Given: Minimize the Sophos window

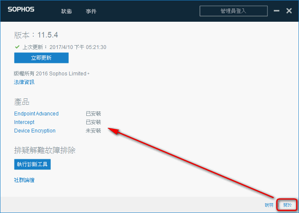Looking at the screenshot, I should (x=276, y=11).
